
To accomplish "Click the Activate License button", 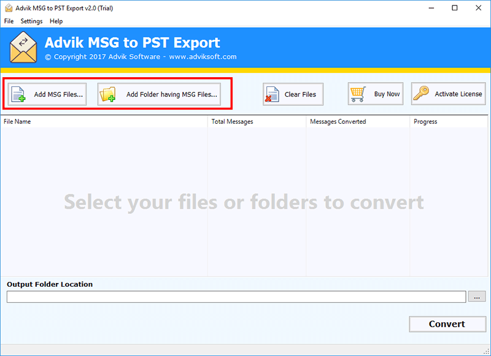I will pos(449,94).
